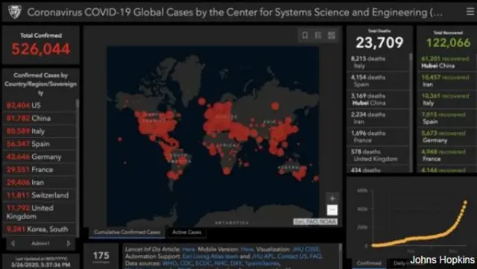Open the ECDC data source link
Screen dimensions: 477x269
(x=204, y=263)
